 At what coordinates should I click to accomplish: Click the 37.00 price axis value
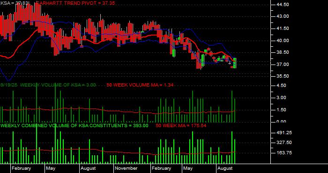283,64
